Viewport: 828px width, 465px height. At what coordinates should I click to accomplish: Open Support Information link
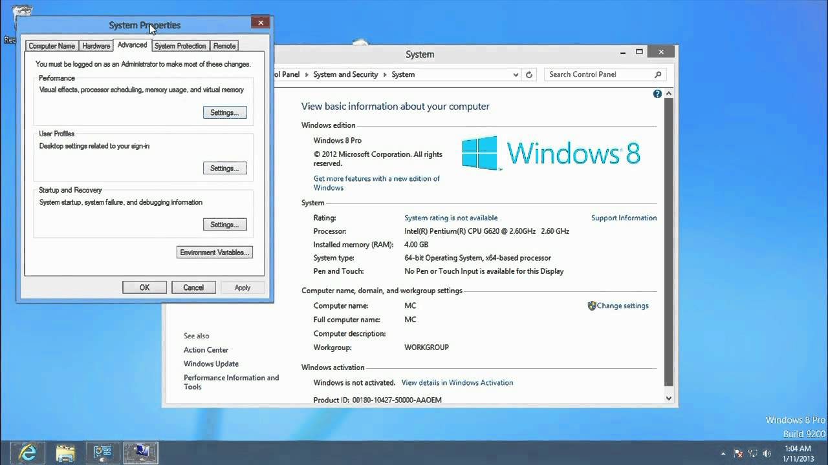(624, 218)
